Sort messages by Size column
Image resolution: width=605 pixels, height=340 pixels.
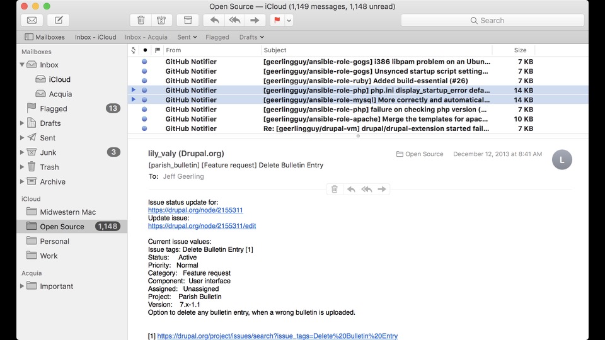(514, 50)
